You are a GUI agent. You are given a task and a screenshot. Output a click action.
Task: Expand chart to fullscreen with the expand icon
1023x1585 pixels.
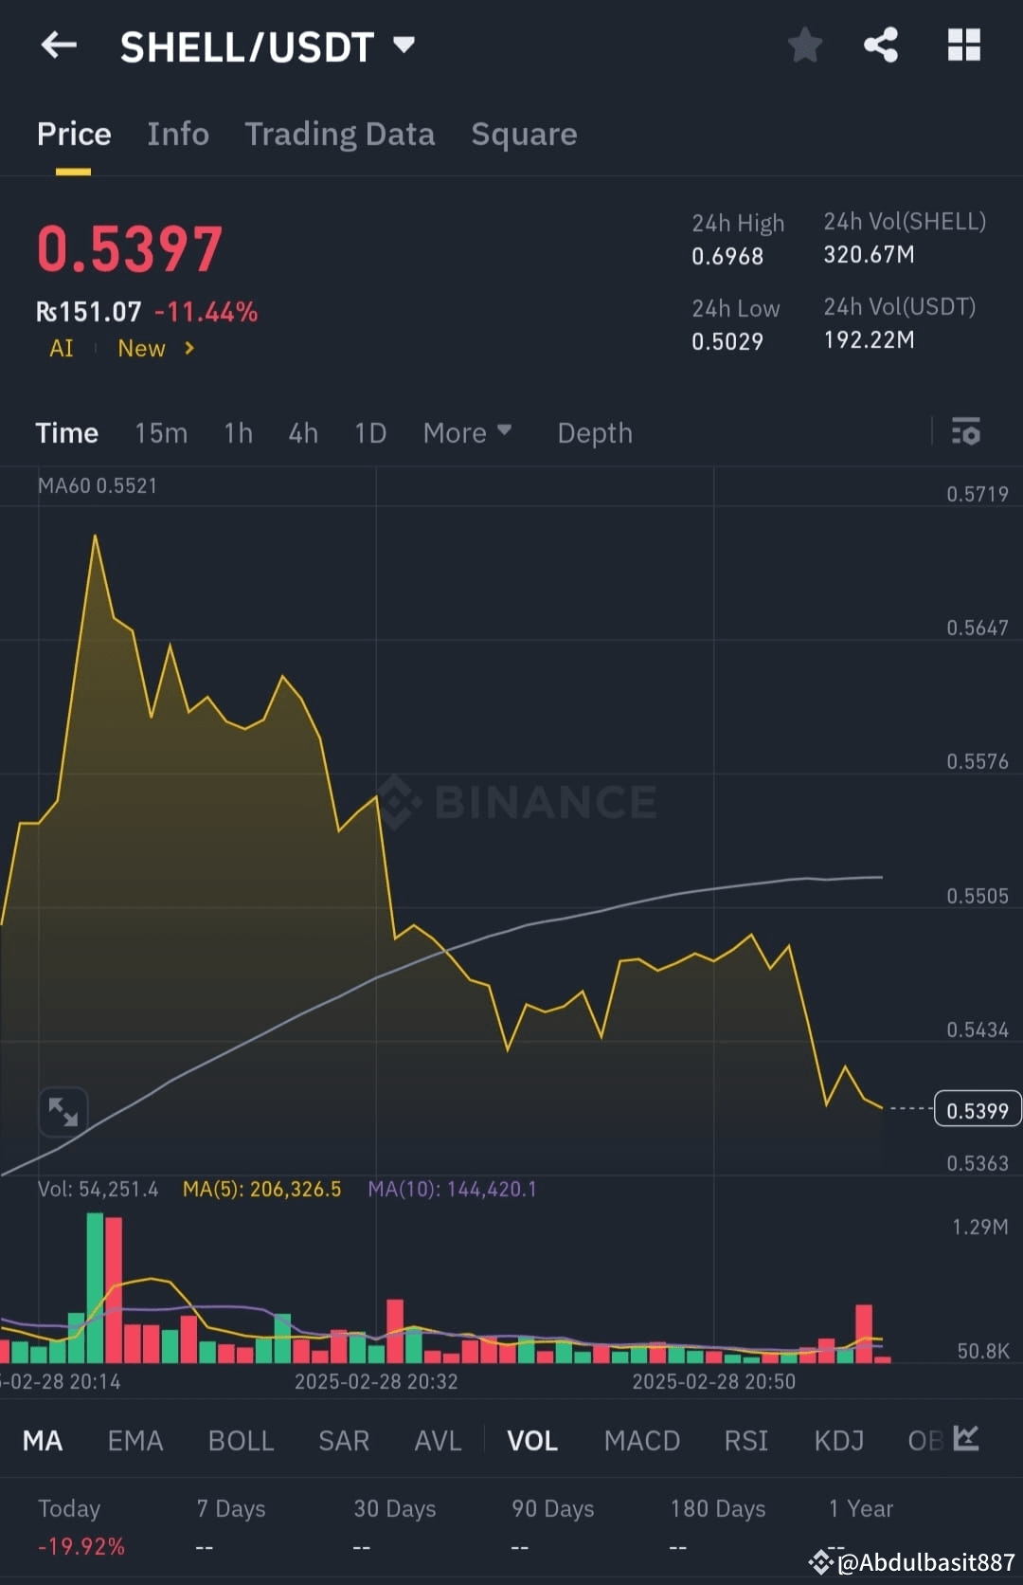(63, 1110)
